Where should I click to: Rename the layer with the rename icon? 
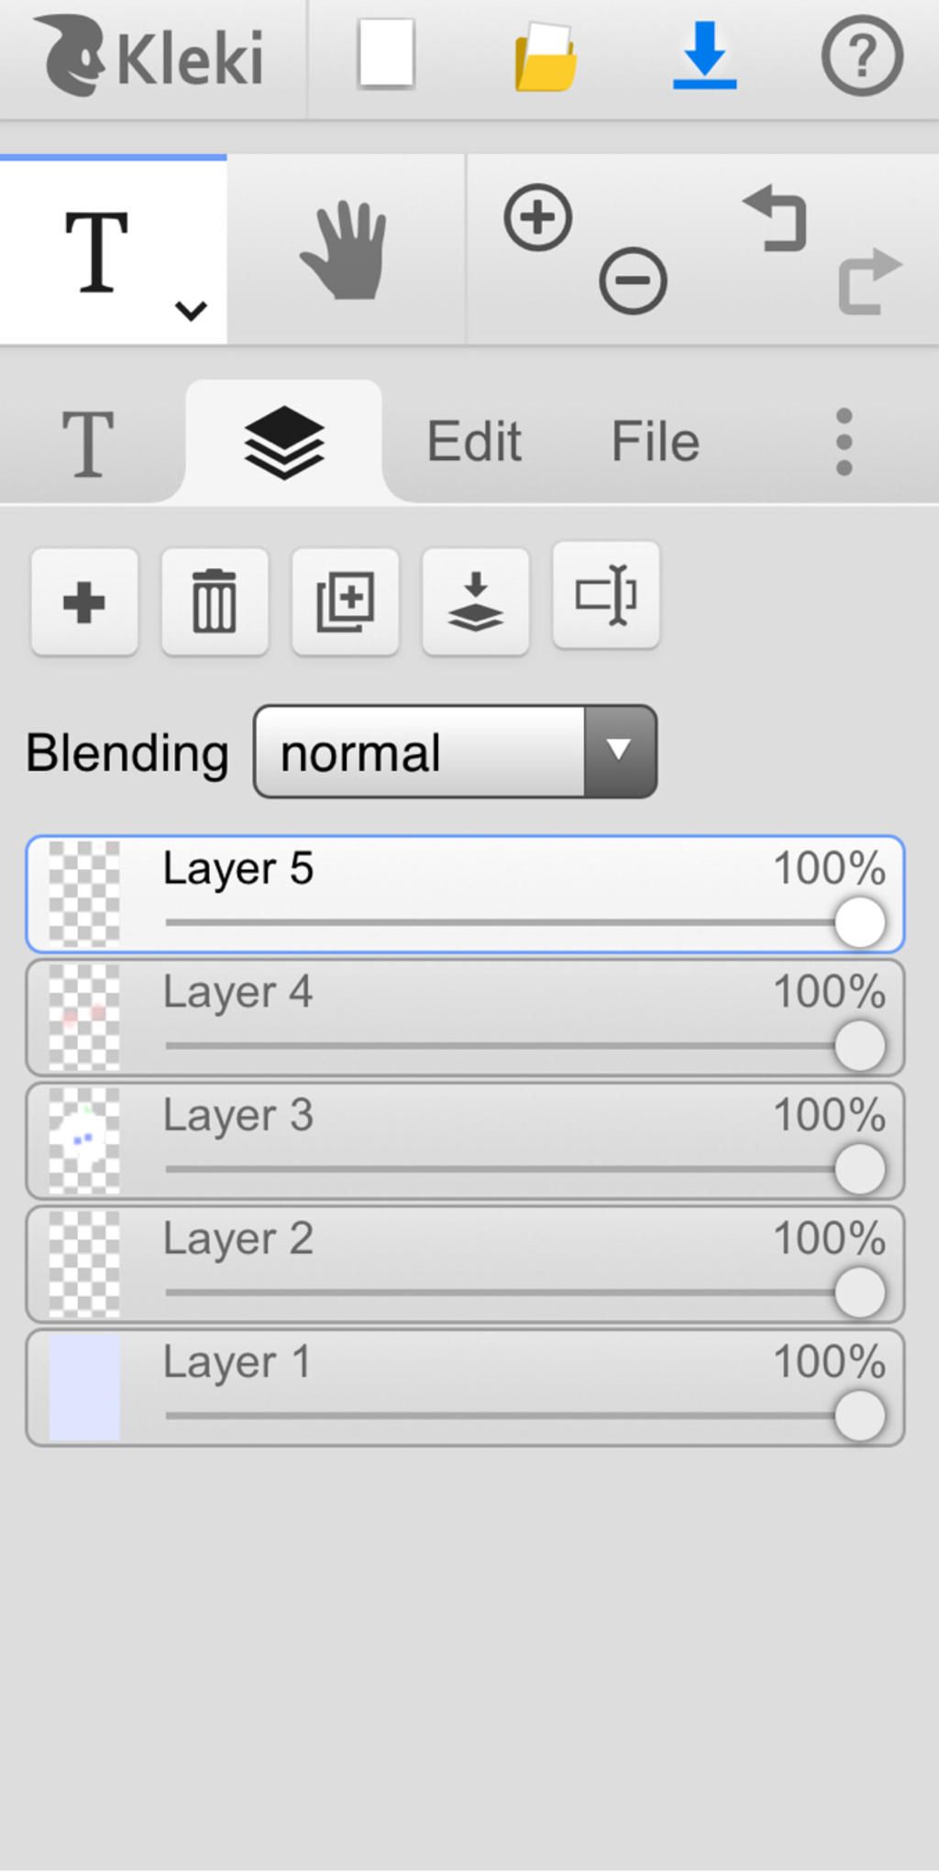606,596
